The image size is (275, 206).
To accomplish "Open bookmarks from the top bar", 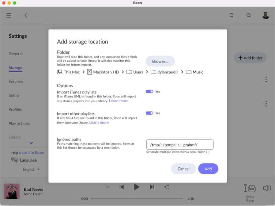I will [x=231, y=15].
